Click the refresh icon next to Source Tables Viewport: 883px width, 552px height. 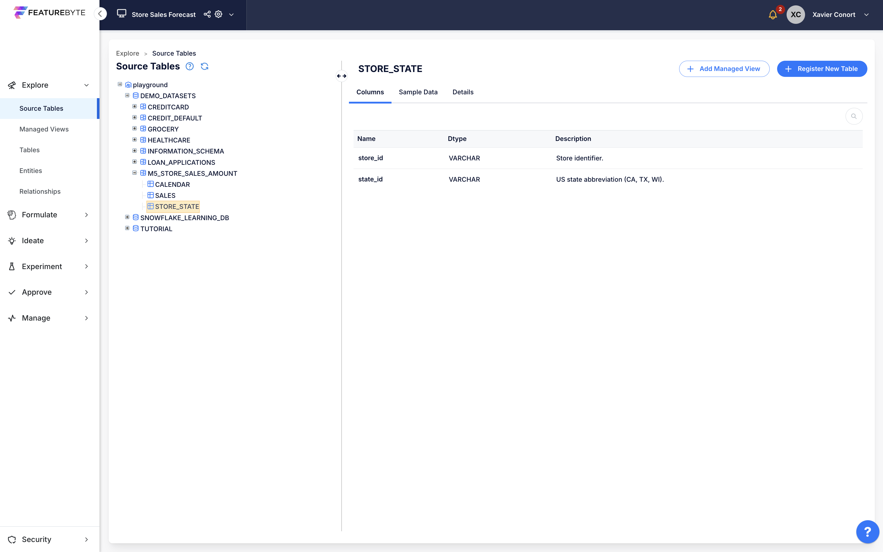[x=205, y=66]
